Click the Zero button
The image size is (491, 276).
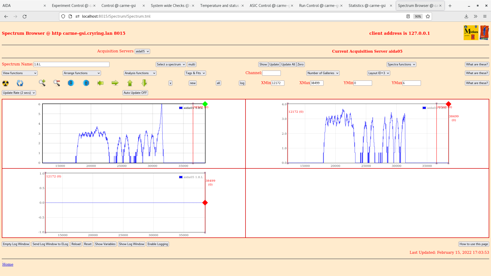(x=300, y=64)
